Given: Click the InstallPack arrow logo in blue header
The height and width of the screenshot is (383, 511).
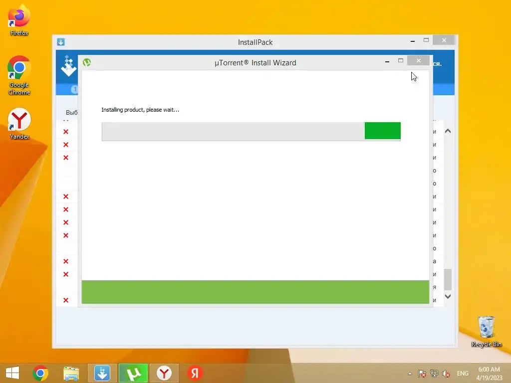Looking at the screenshot, I should [69, 66].
